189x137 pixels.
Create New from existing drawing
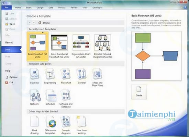pyautogui.click(x=81, y=125)
